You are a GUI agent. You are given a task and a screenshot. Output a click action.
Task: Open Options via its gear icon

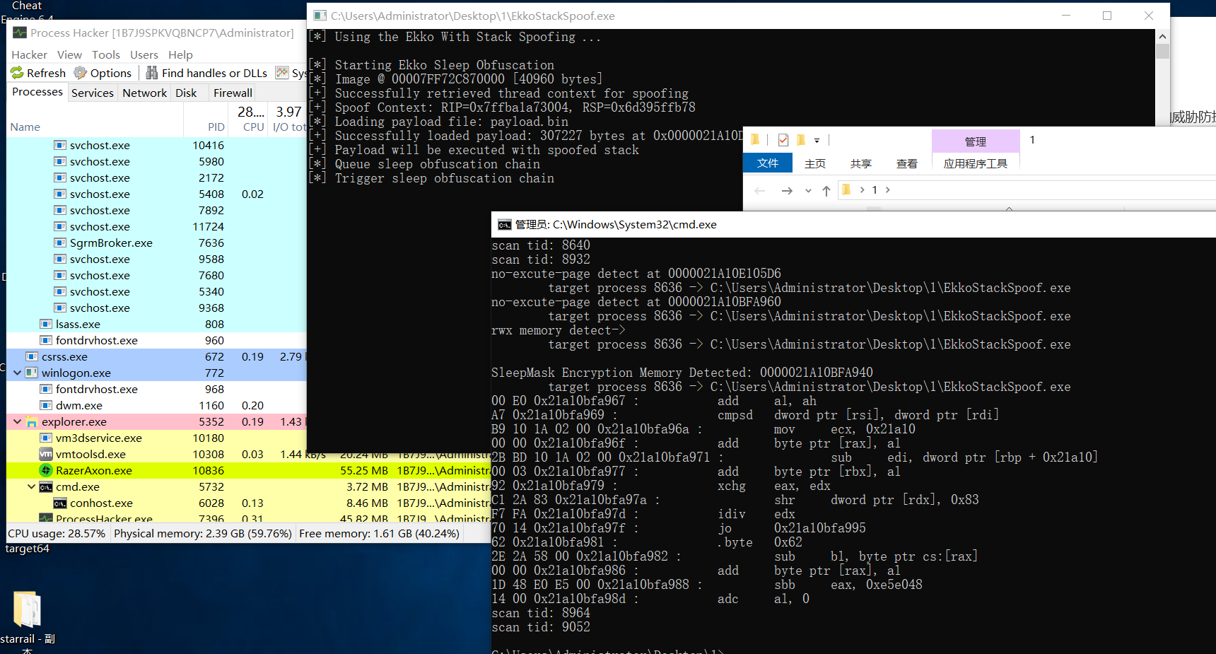(81, 73)
